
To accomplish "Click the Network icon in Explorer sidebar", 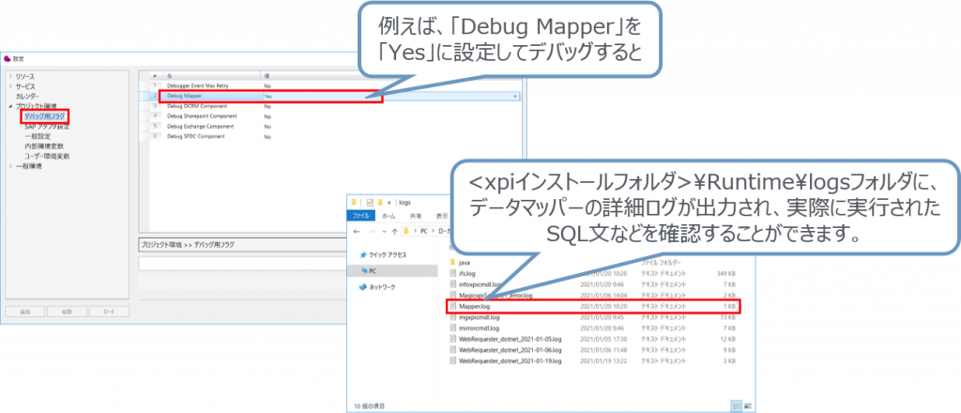I will [x=359, y=287].
